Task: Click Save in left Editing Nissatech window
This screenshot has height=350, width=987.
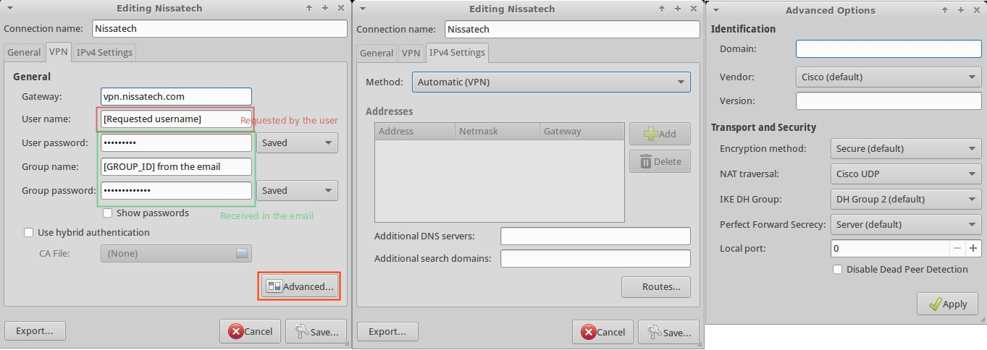Action: pos(316,331)
